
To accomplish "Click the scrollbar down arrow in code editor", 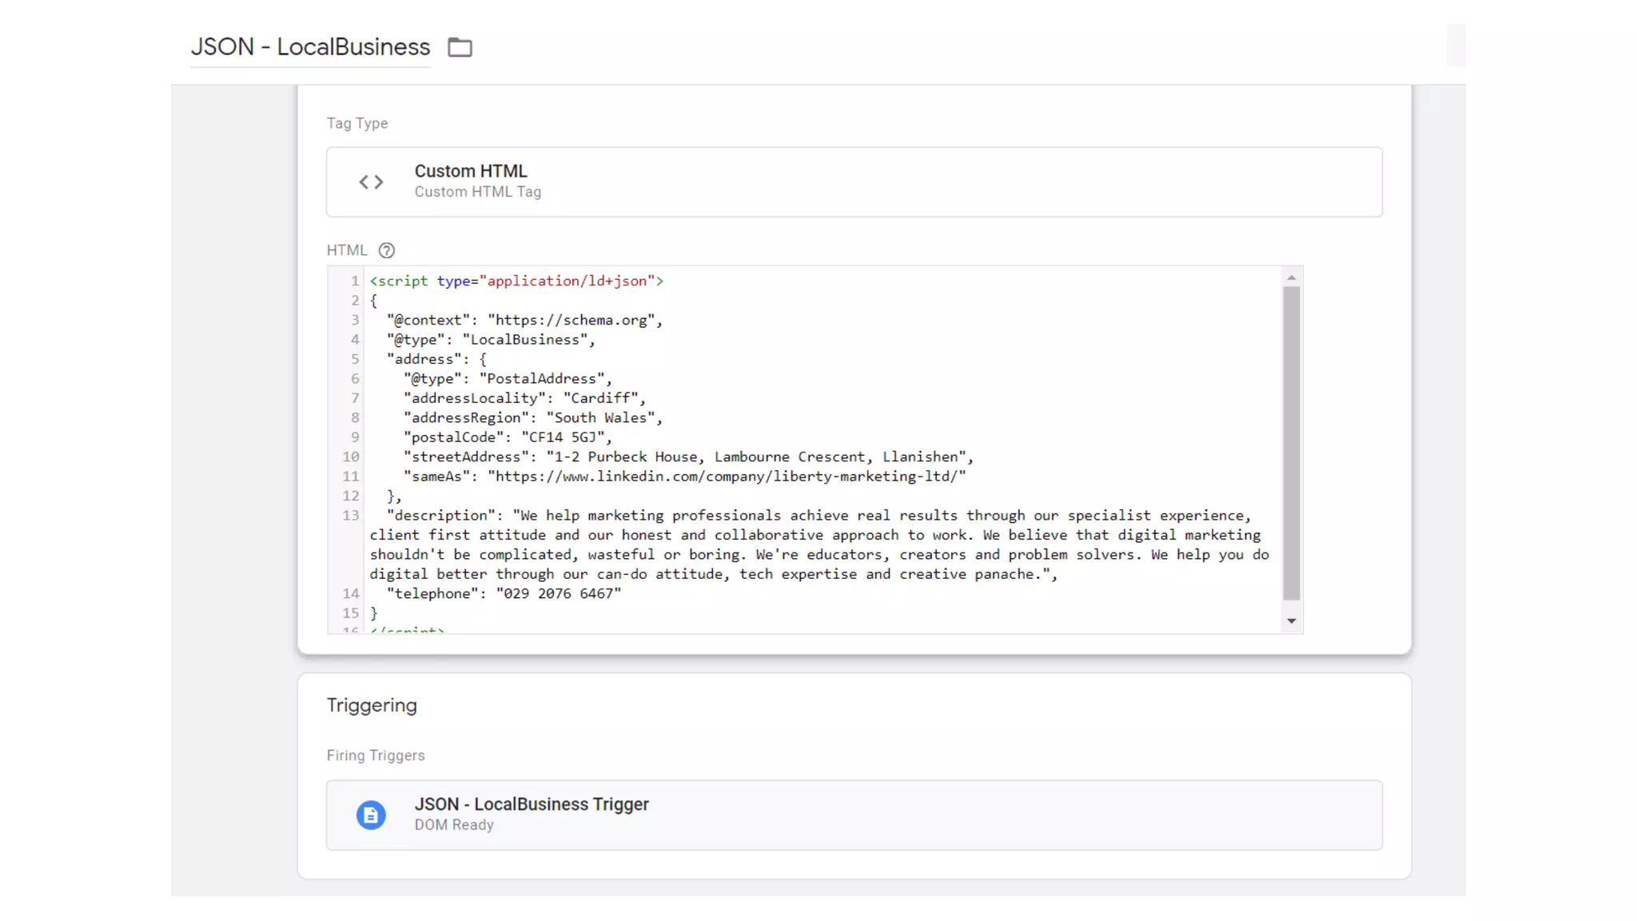I will coord(1292,621).
